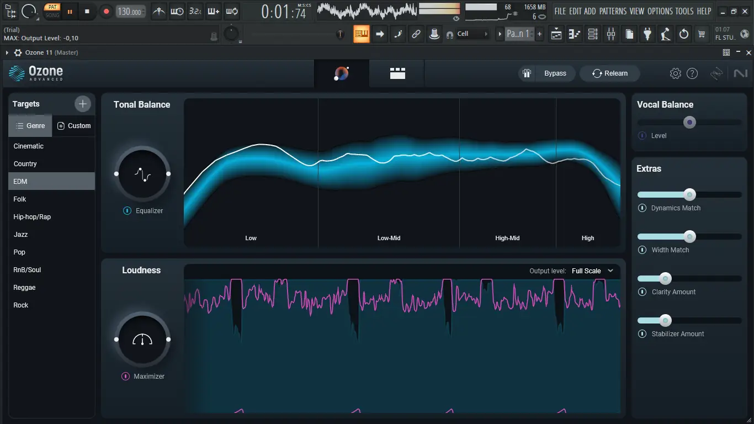This screenshot has height=424, width=754.
Task: Open the FL Studio channel rack
Action: [593, 34]
